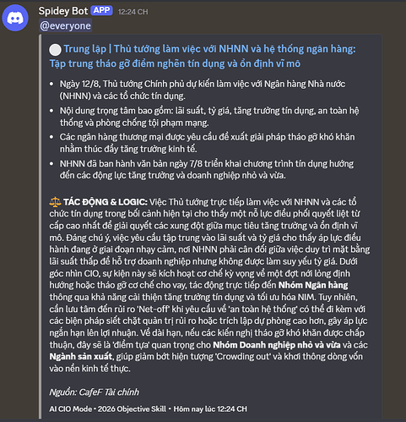Click the 12:24 CH message timestamp
The image size is (406, 422).
[133, 12]
